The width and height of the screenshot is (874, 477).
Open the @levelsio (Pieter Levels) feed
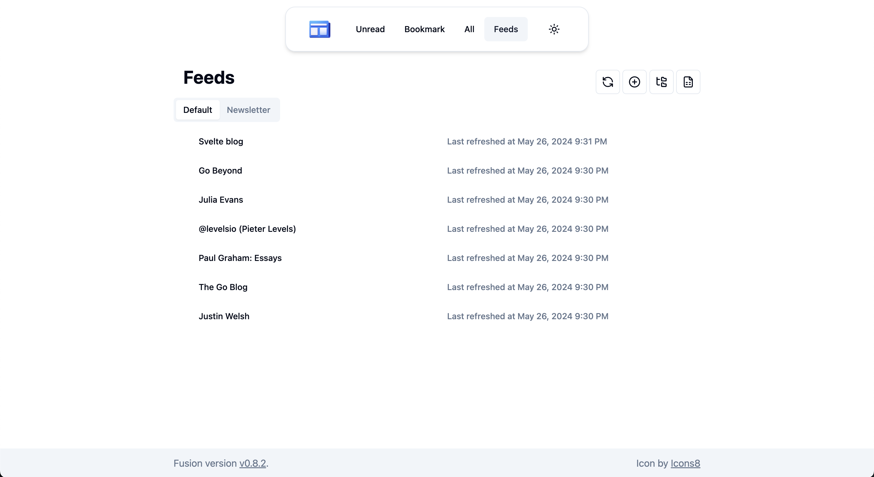tap(247, 229)
